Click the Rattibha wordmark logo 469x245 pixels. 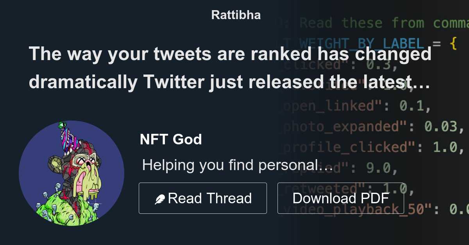click(235, 15)
